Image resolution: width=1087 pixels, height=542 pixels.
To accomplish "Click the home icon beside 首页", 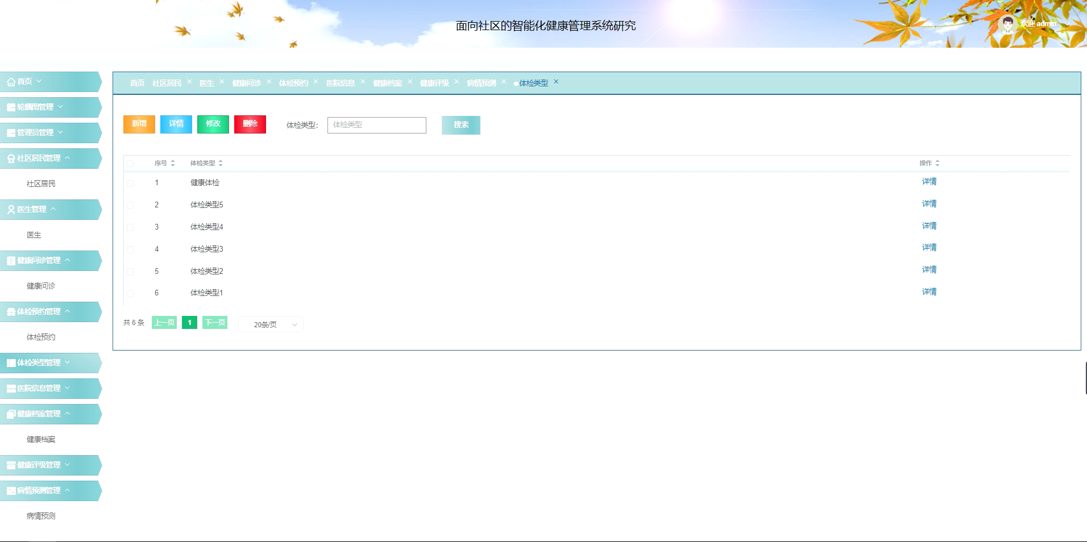I will click(x=10, y=81).
